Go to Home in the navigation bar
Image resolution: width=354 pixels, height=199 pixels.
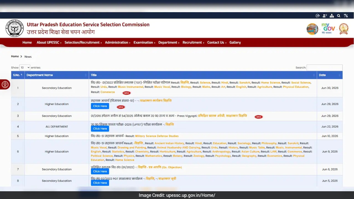point(27,42)
